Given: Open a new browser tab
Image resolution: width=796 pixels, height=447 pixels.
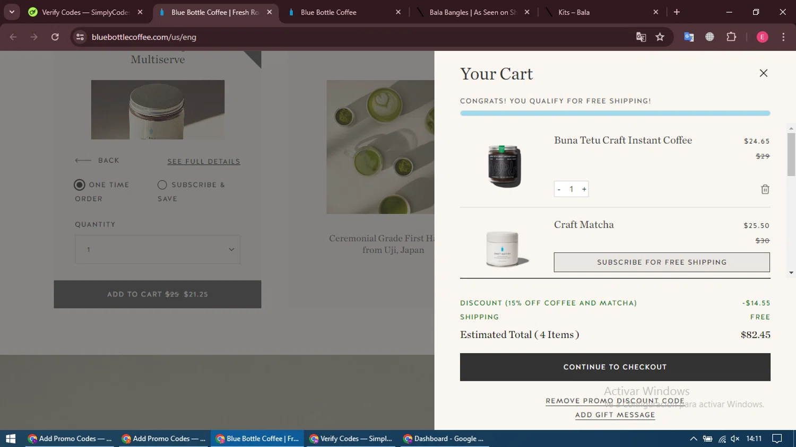Looking at the screenshot, I should click(x=677, y=12).
